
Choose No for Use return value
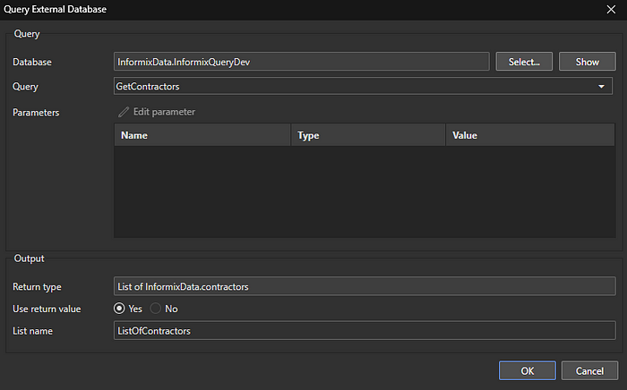coord(156,309)
